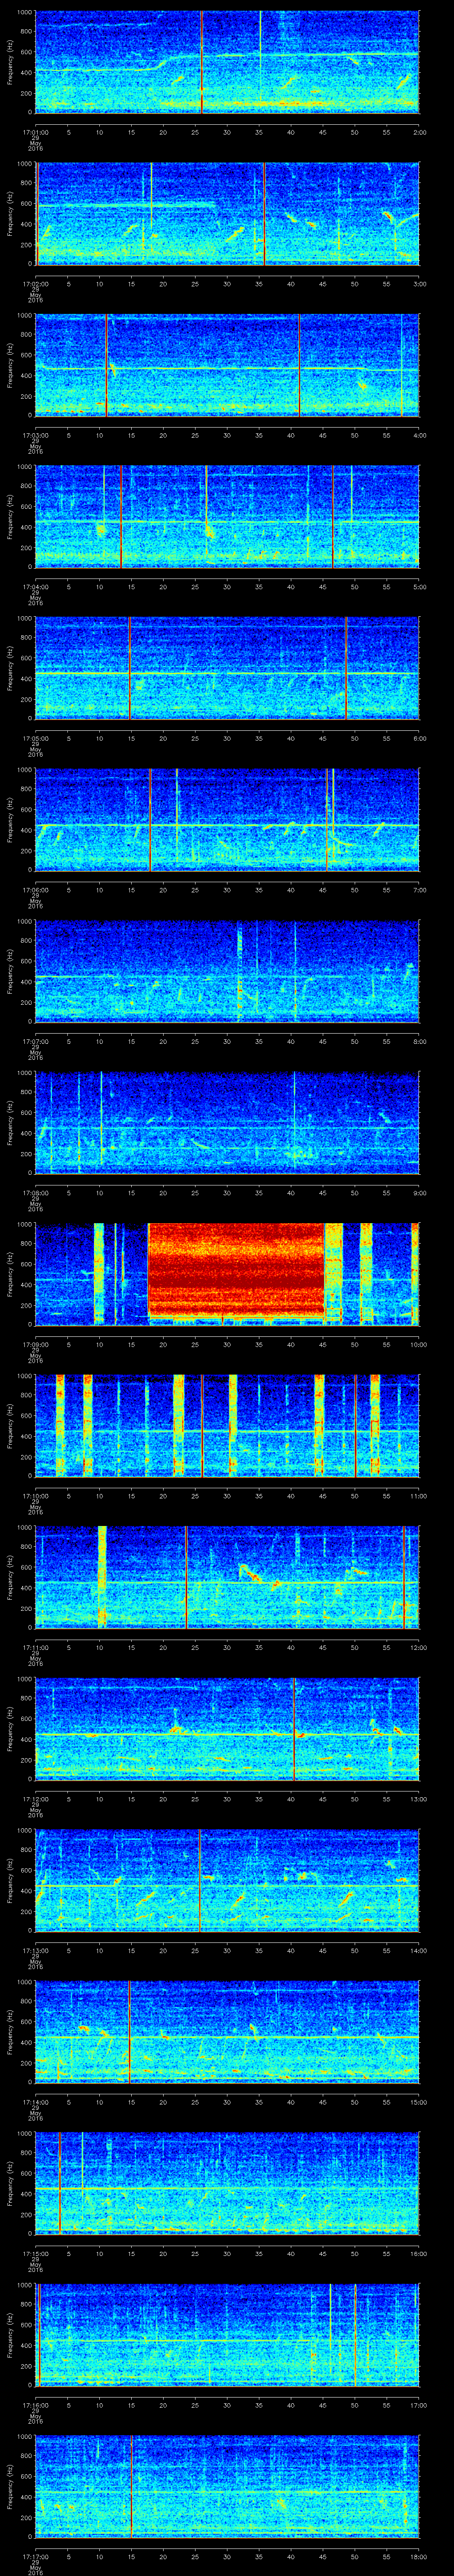Select the spectrogram panel starting at 17:12:00
Viewport: 454px width, 2576px height.
point(227,1728)
